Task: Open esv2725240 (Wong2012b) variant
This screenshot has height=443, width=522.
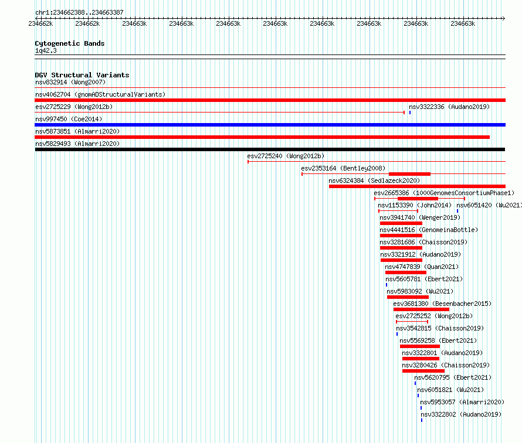Action: pos(286,156)
